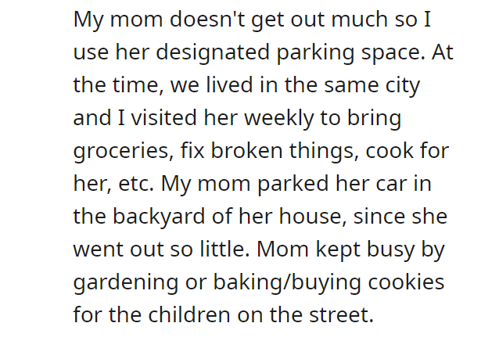Screen dimensions: 481x341
Task: Click the word "little." in the paragraph
Action: (x=224, y=249)
